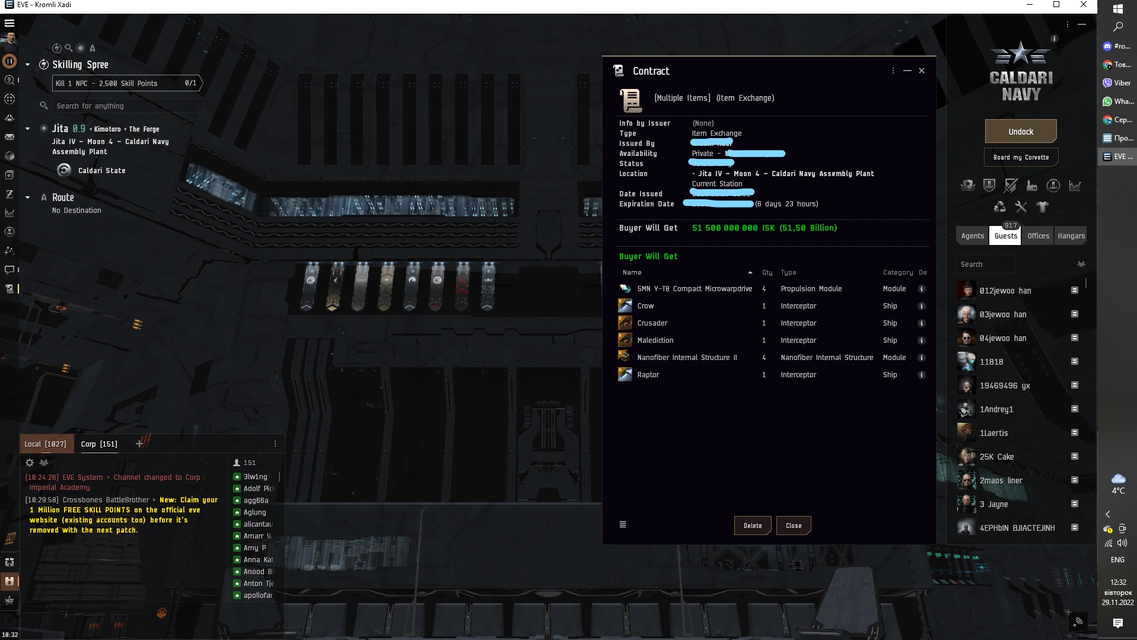The image size is (1137, 640).
Task: Open Windows taskbar search
Action: [1118, 27]
